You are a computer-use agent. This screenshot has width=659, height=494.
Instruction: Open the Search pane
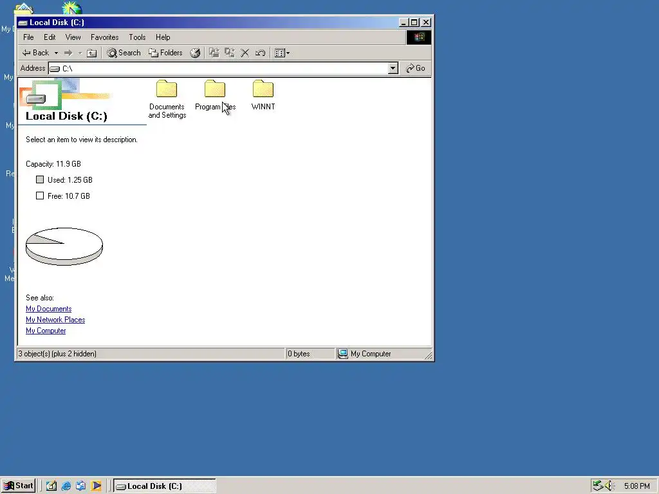point(124,53)
